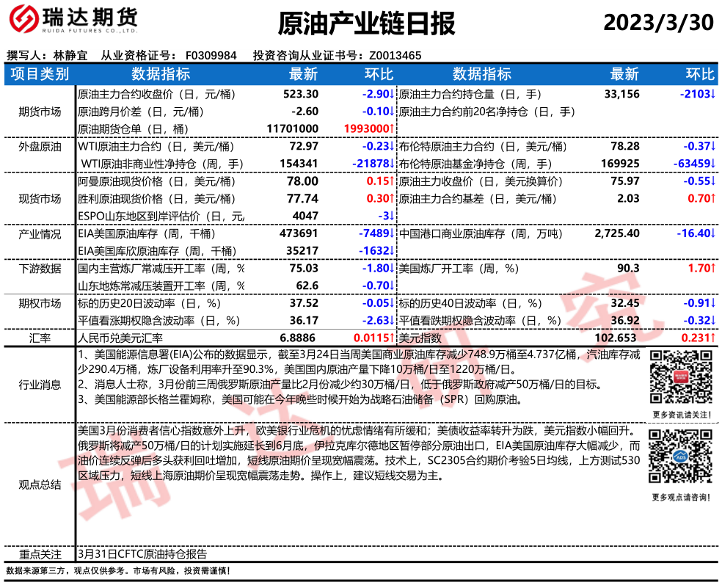Click the red up arrow beside 0.231
The width and height of the screenshot is (722, 585).
712,338
